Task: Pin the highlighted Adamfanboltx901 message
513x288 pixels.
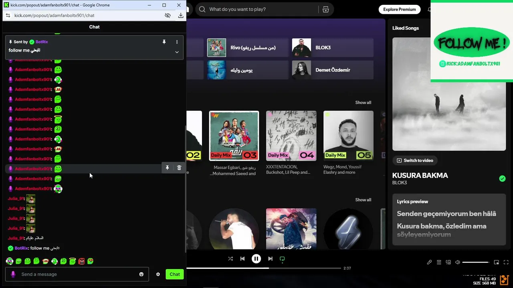Action: pos(167,168)
